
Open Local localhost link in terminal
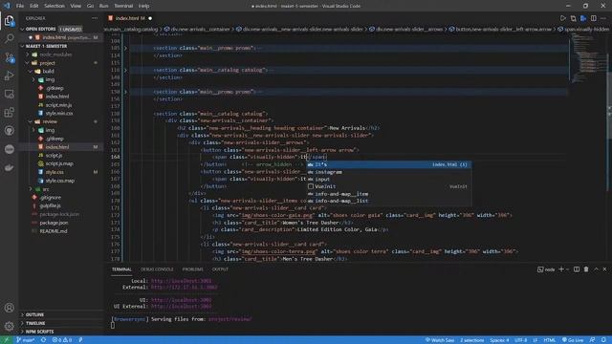pos(181,281)
